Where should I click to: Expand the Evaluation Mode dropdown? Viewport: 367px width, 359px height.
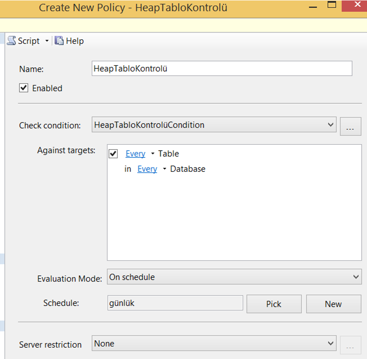[x=234, y=277]
